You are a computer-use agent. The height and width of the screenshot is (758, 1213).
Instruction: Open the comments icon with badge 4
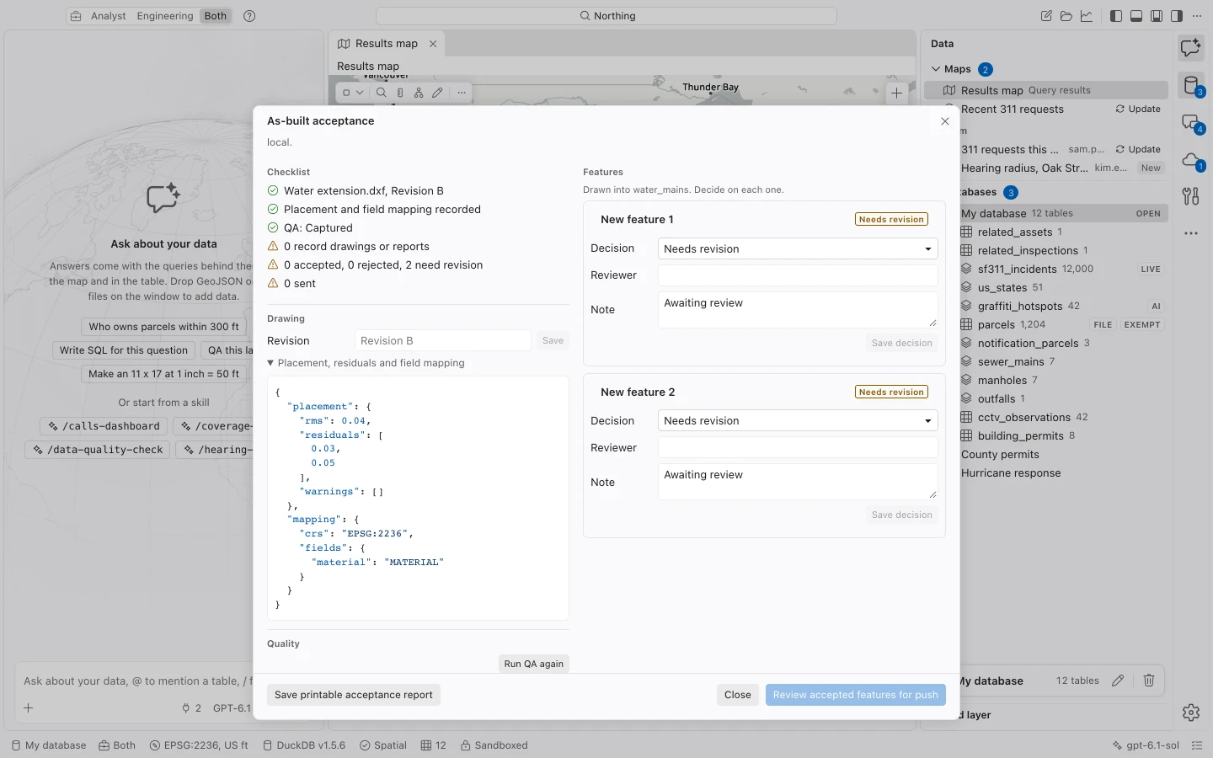[1191, 123]
